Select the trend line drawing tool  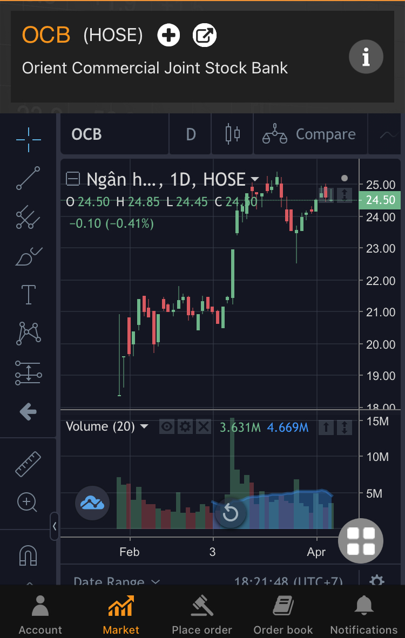coord(29,178)
